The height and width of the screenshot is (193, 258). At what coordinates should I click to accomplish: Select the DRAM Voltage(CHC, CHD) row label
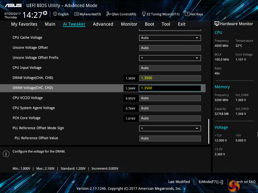[33, 88]
